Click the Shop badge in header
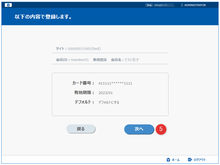Viewport: 220px width, 165px height. pos(149,5)
